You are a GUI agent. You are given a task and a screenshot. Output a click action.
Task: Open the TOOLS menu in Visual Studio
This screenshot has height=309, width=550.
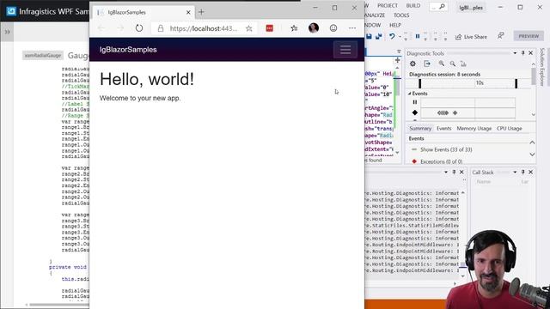(401, 15)
